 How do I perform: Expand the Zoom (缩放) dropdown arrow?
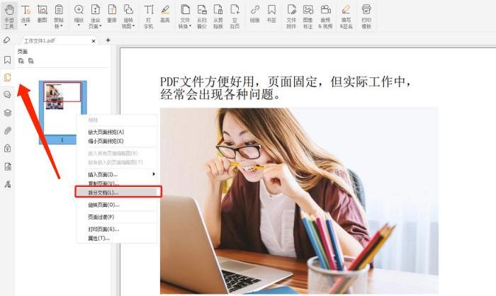pyautogui.click(x=79, y=25)
